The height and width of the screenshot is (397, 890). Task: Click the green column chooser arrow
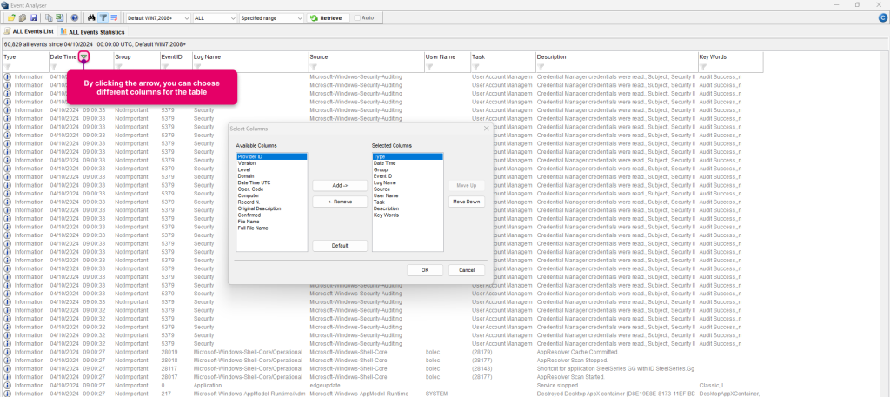(x=83, y=56)
